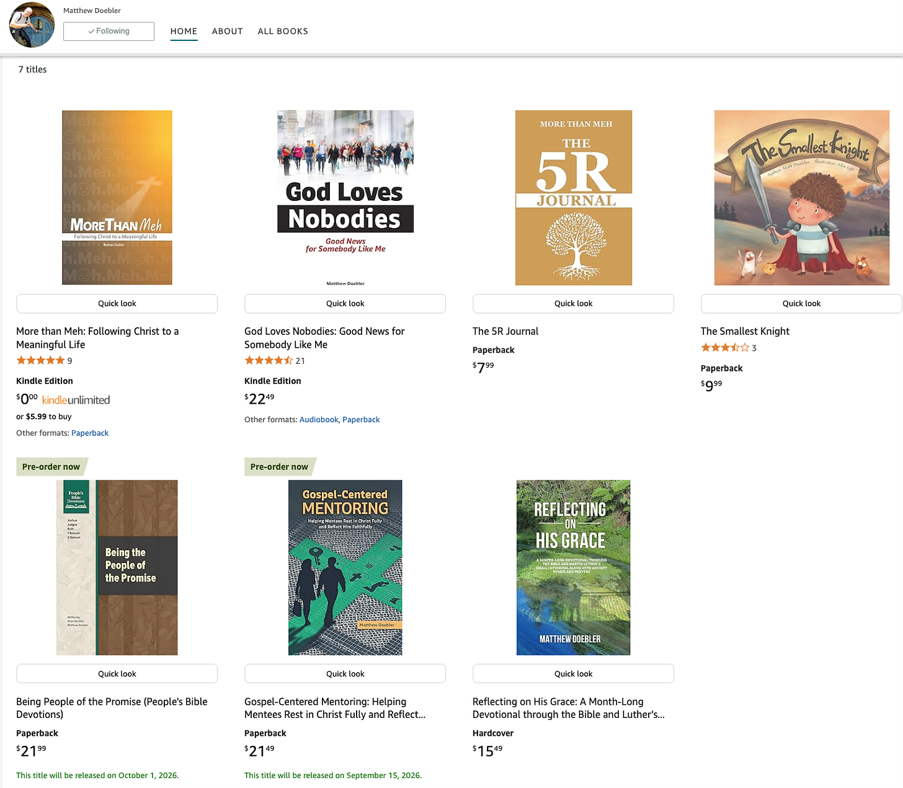The width and height of the screenshot is (903, 788).
Task: Open The 5R Journal cover image
Action: coord(574,198)
